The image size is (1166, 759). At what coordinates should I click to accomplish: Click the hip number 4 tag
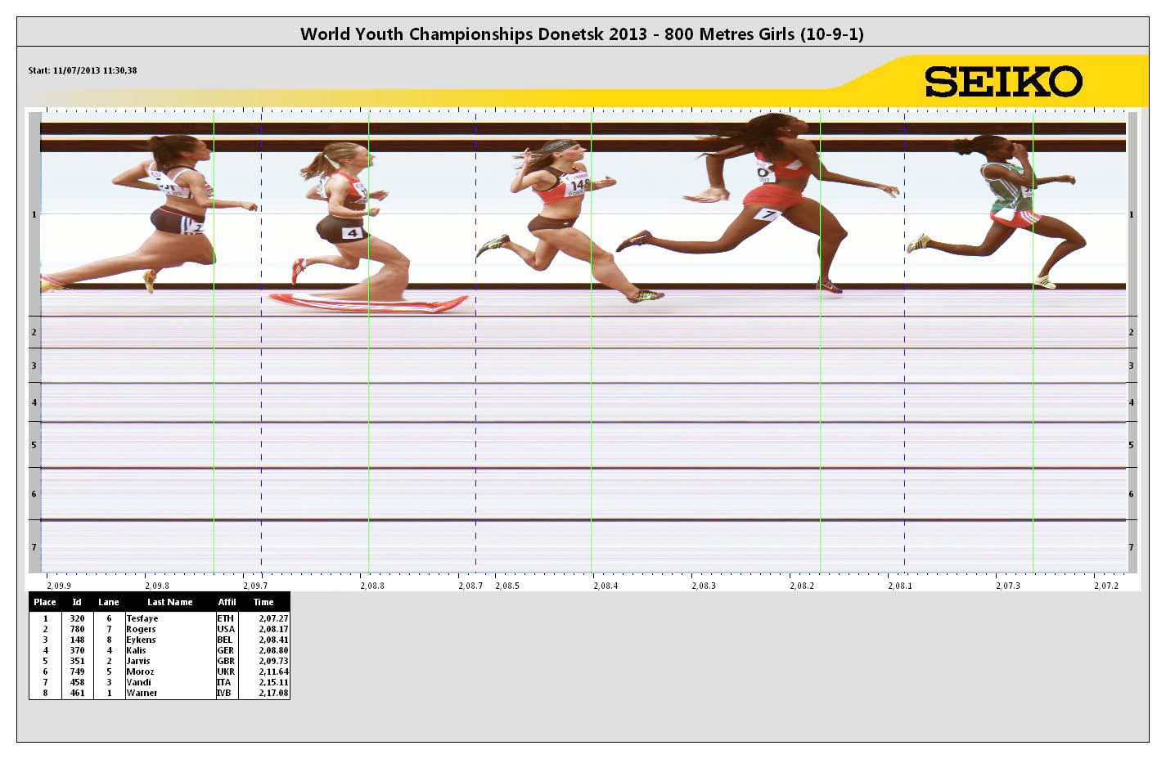coord(353,233)
